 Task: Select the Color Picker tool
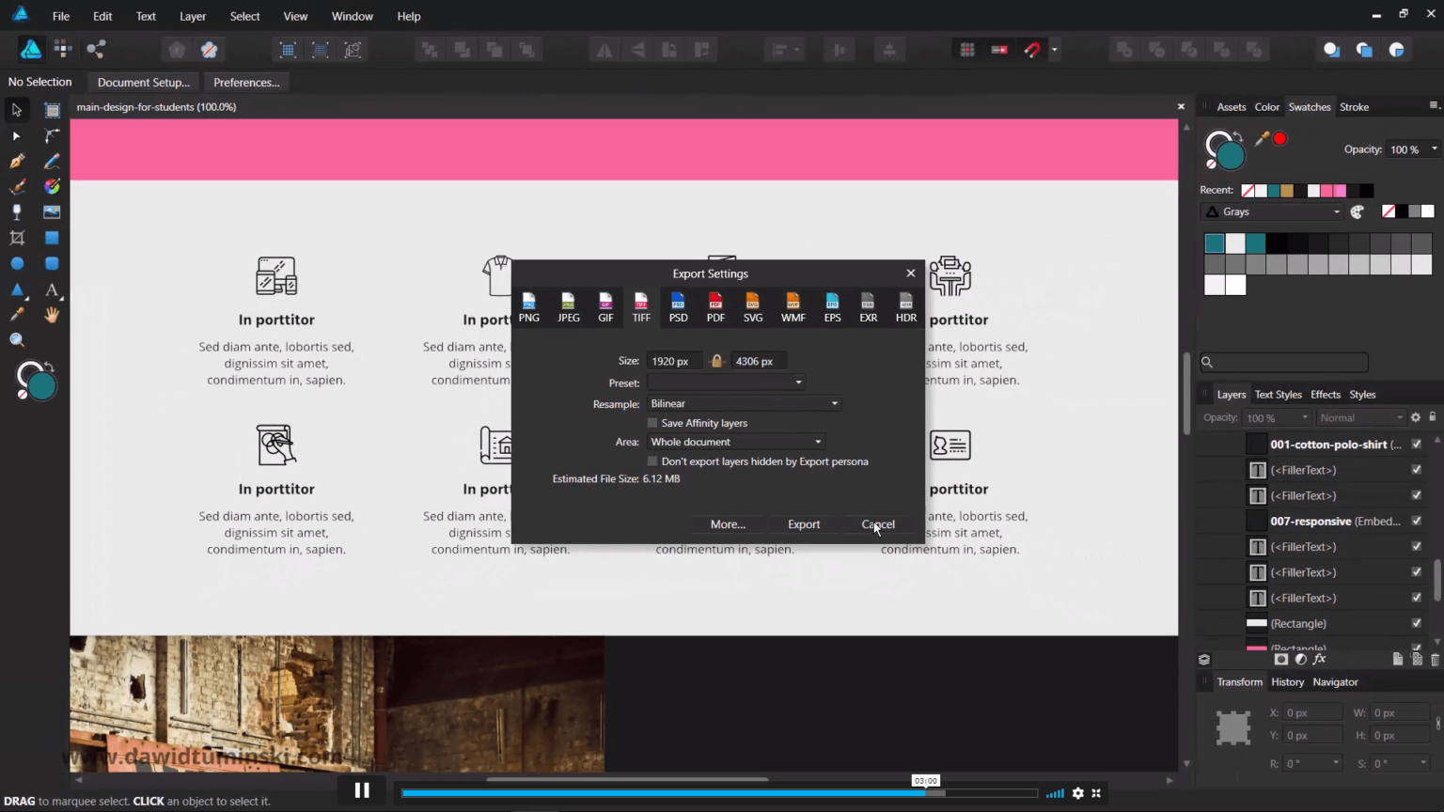click(16, 315)
